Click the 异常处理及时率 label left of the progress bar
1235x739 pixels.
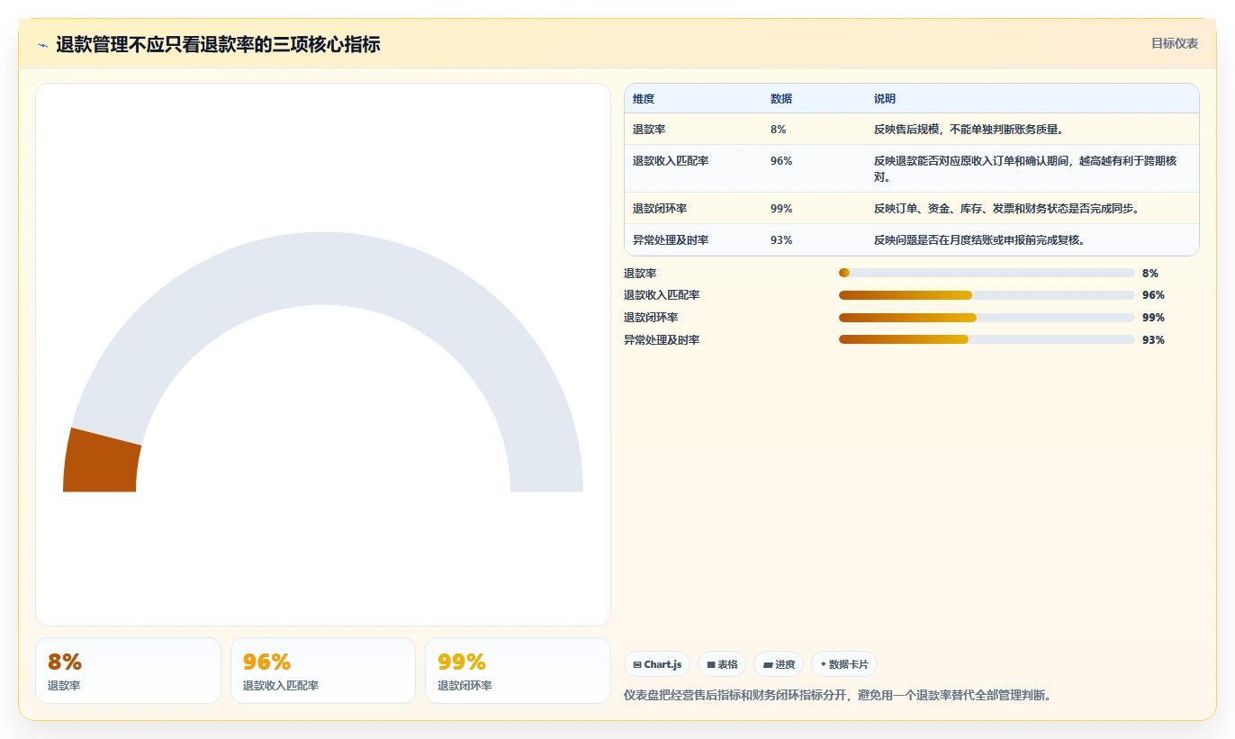662,340
